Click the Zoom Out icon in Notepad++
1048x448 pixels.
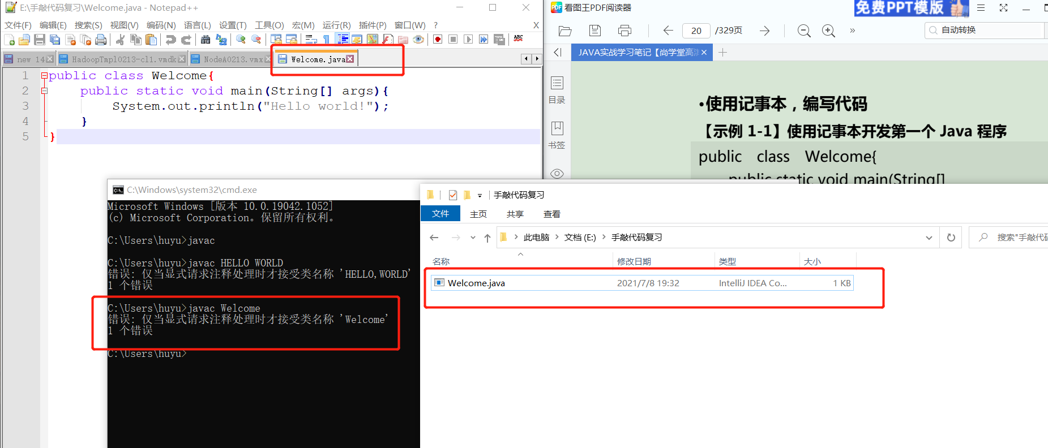pyautogui.click(x=256, y=39)
